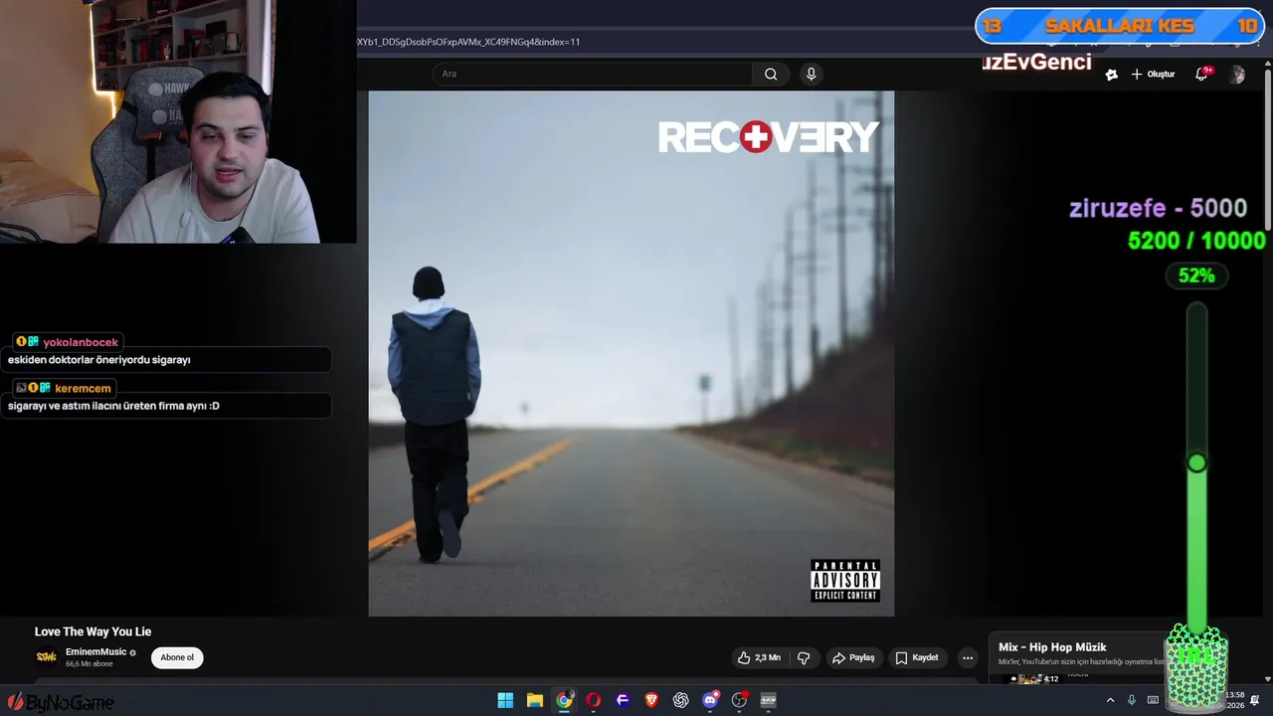The image size is (1273, 716).
Task: Show hidden system tray icons chevron
Action: point(1110,700)
